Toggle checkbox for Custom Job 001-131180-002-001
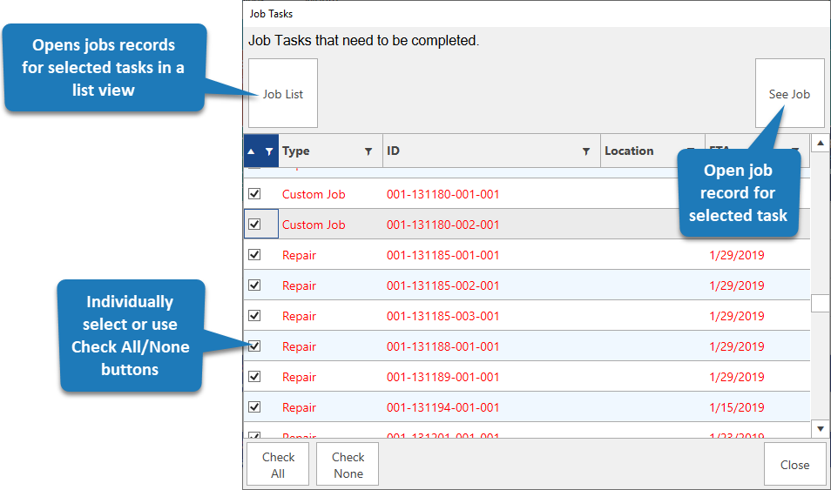This screenshot has width=831, height=490. [254, 225]
